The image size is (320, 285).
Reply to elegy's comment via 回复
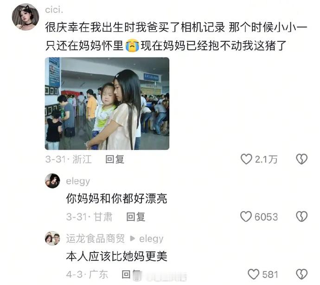point(135,217)
